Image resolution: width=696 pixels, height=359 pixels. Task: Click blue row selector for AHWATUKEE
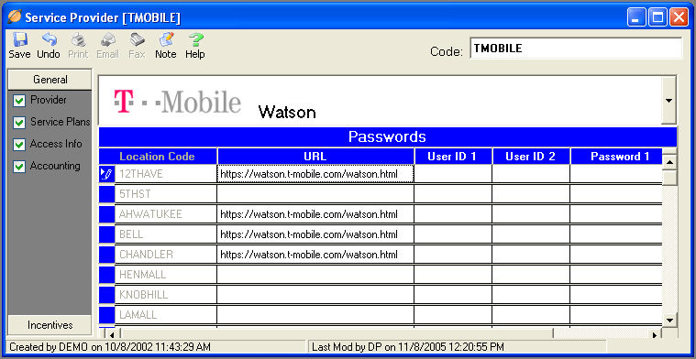coord(106,214)
